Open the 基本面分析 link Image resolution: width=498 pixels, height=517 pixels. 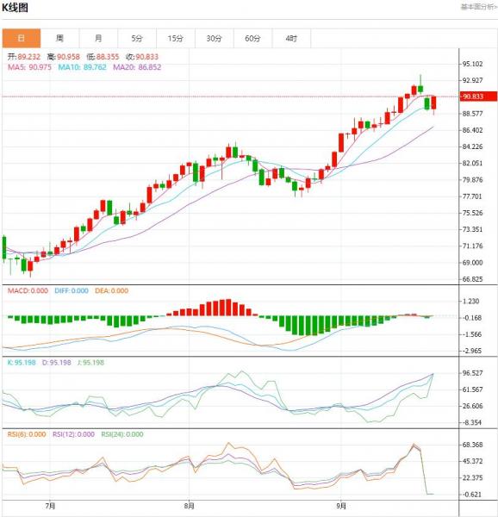[x=478, y=7]
